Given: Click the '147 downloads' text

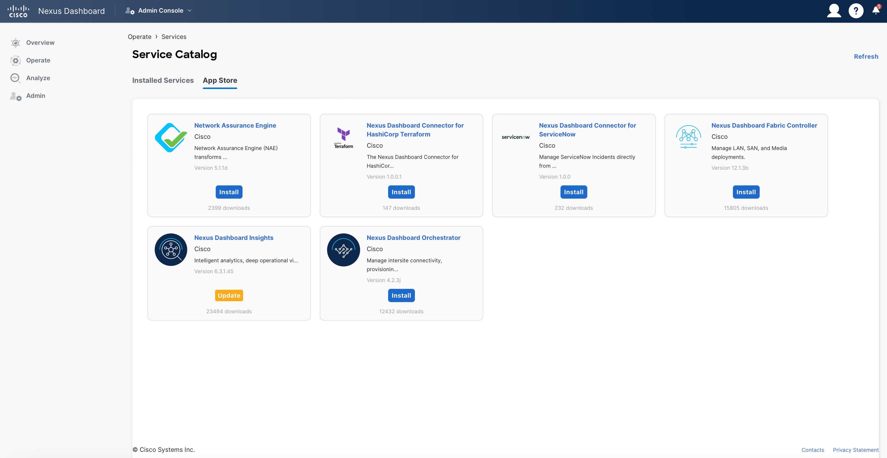Looking at the screenshot, I should pos(401,208).
